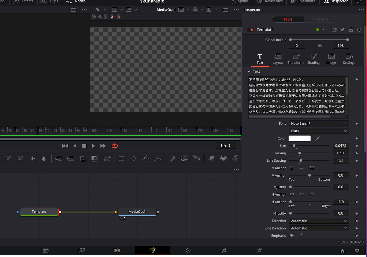
Task: Open the Deliver page rocket icon
Action: coord(259,251)
